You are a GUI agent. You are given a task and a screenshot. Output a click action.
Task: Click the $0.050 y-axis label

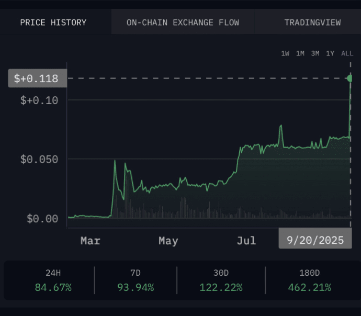39,159
